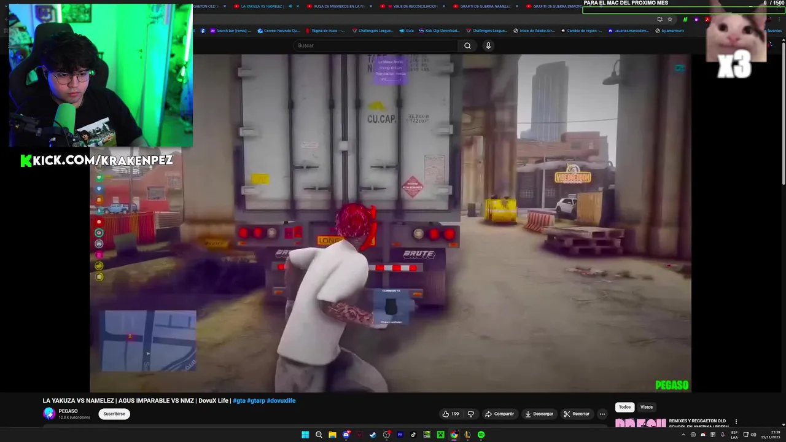
Task: Open clock and date calendar flyout
Action: point(771,435)
